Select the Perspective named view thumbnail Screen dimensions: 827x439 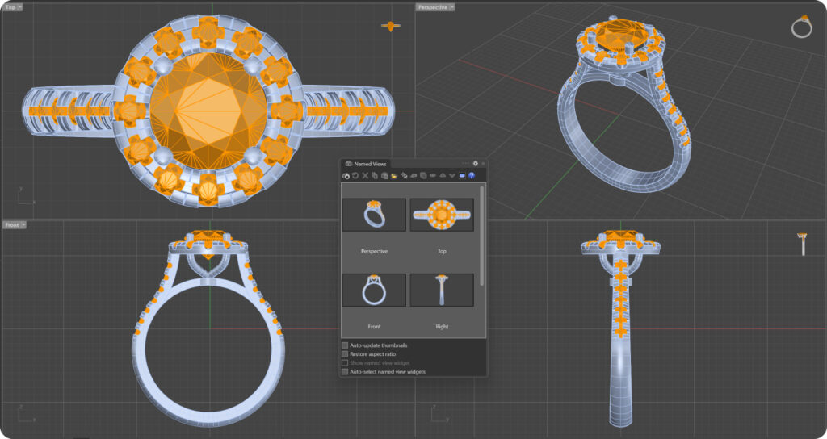click(x=374, y=215)
